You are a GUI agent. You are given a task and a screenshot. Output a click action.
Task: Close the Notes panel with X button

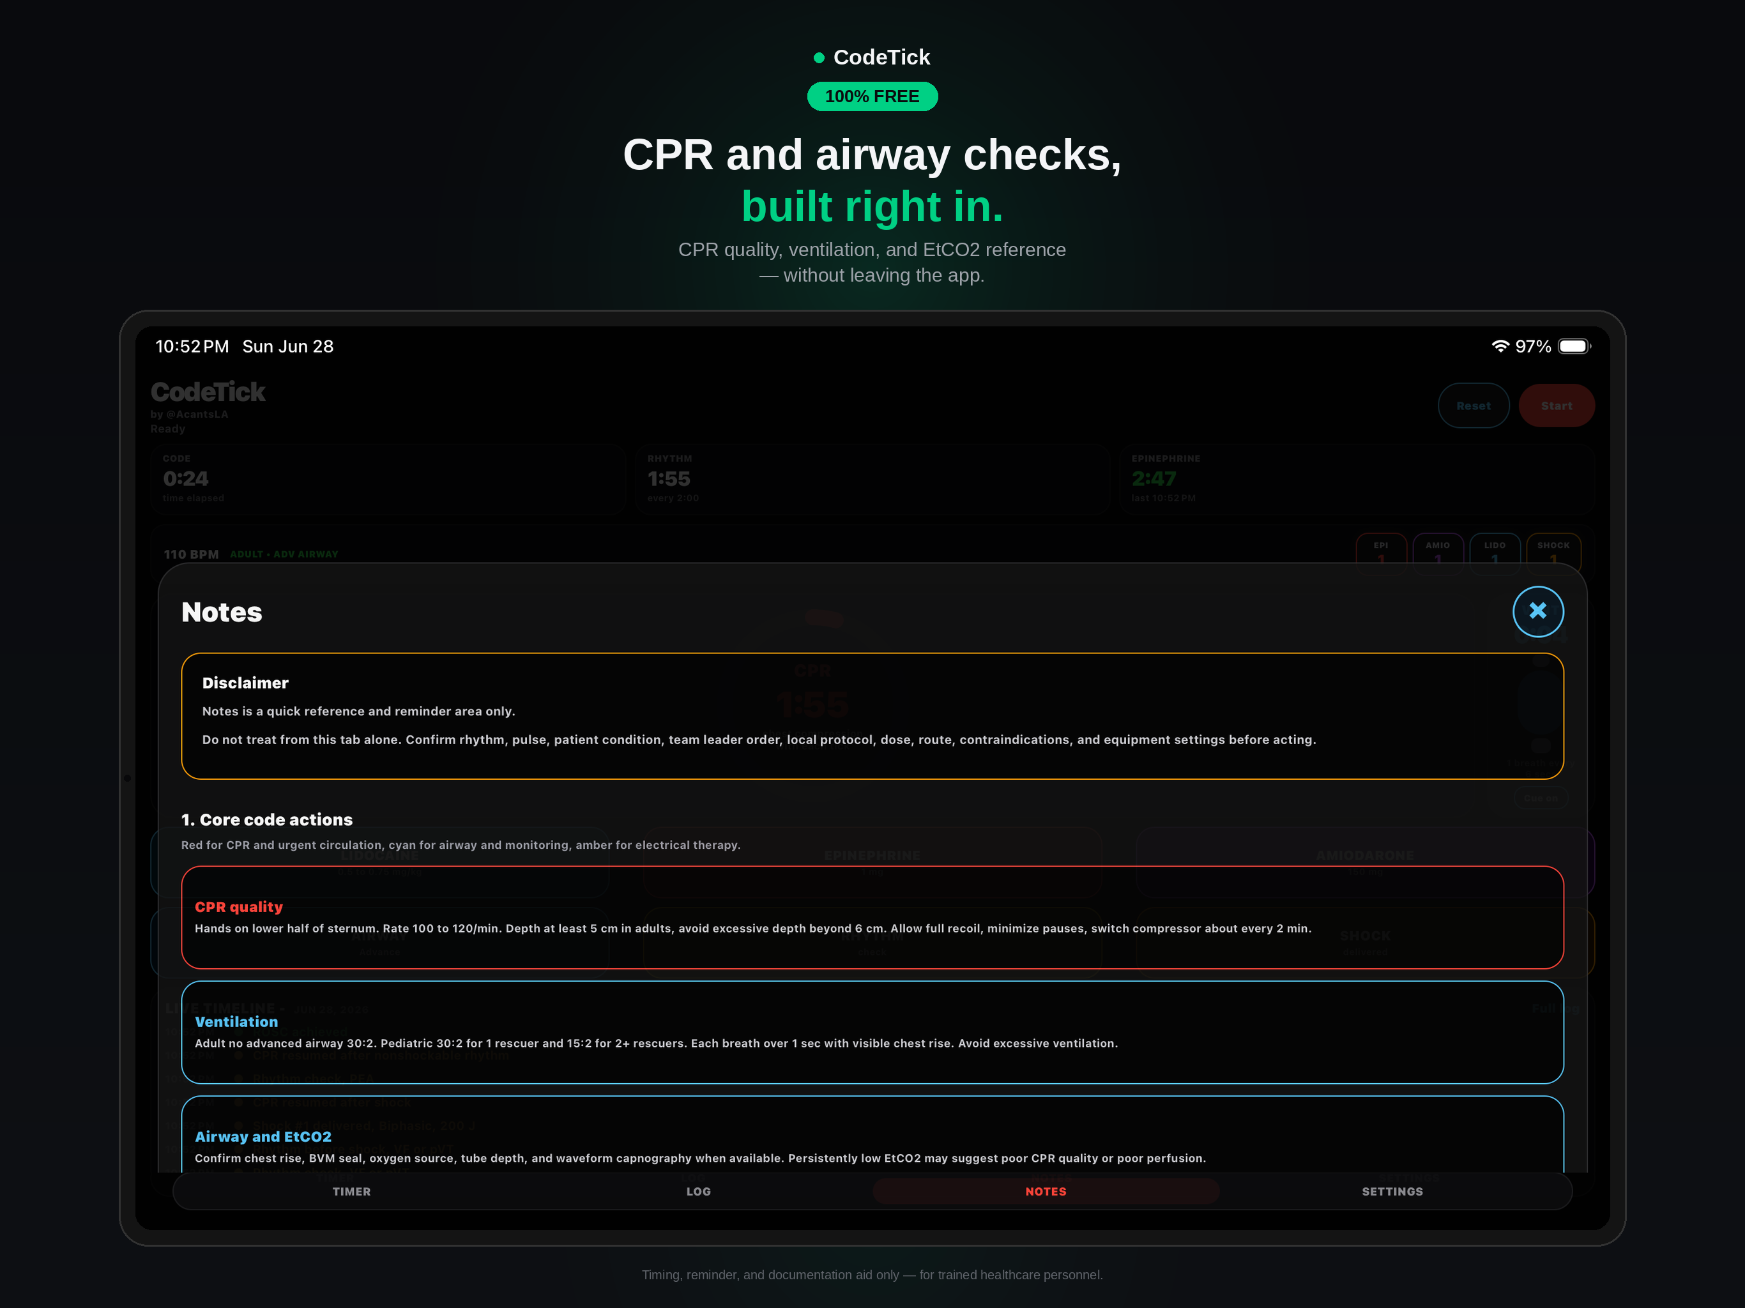[x=1537, y=611]
